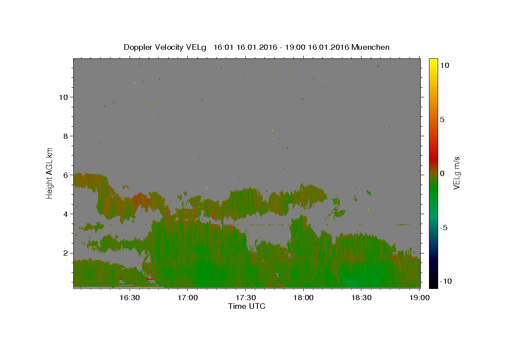520x346 pixels.
Task: Click the 2 km height tick label
Action: tap(66, 253)
